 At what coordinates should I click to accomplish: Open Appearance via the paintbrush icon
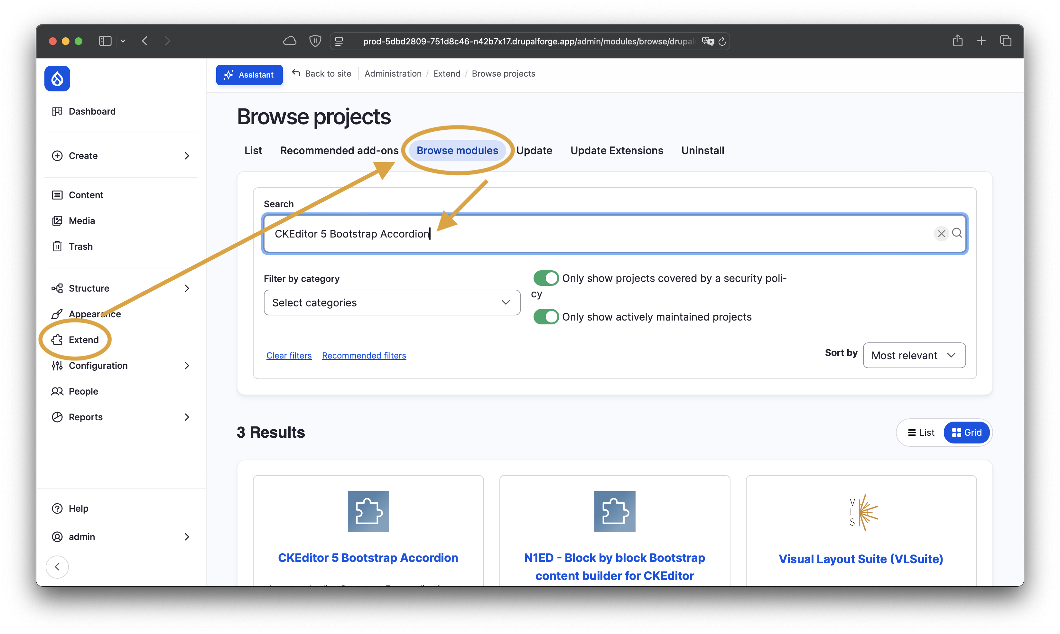57,313
